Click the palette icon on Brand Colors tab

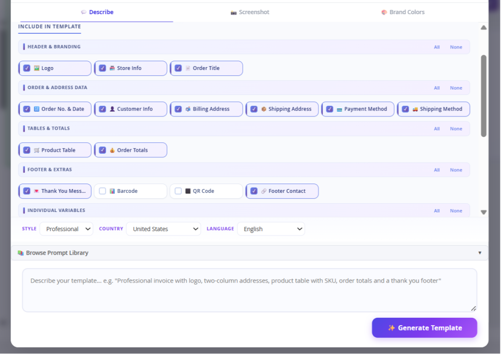[384, 12]
